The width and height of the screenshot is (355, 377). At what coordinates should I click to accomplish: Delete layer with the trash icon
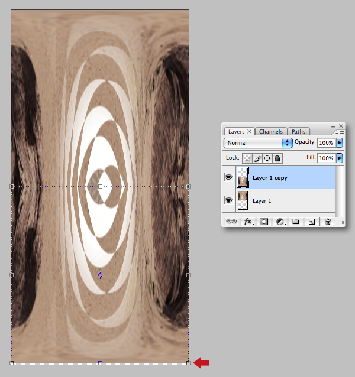coord(328,222)
